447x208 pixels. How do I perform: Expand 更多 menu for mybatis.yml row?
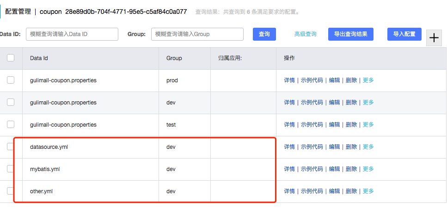(x=368, y=169)
